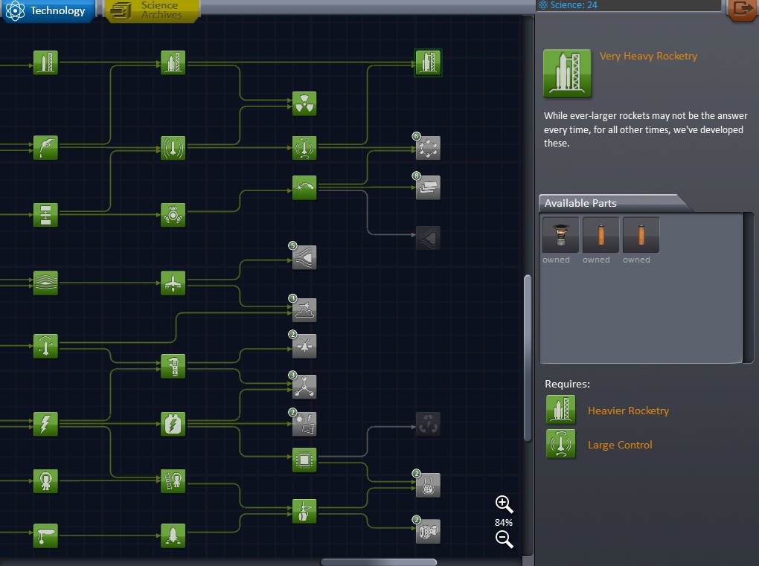Select the owned rocket engine part thumbnail

pos(561,235)
